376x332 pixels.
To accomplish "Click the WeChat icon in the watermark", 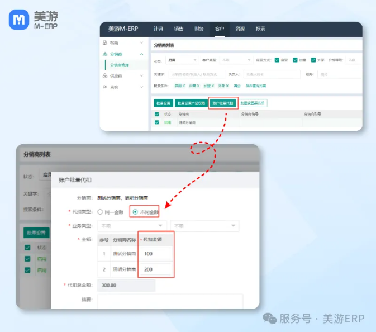I will click(270, 318).
